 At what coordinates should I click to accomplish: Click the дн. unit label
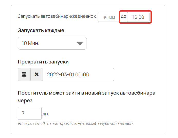click(46, 114)
